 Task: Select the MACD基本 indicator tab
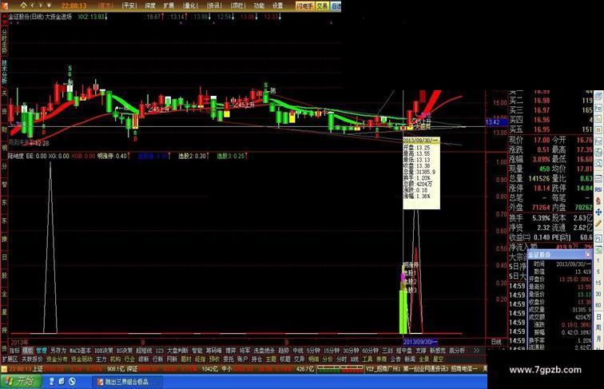(80, 351)
